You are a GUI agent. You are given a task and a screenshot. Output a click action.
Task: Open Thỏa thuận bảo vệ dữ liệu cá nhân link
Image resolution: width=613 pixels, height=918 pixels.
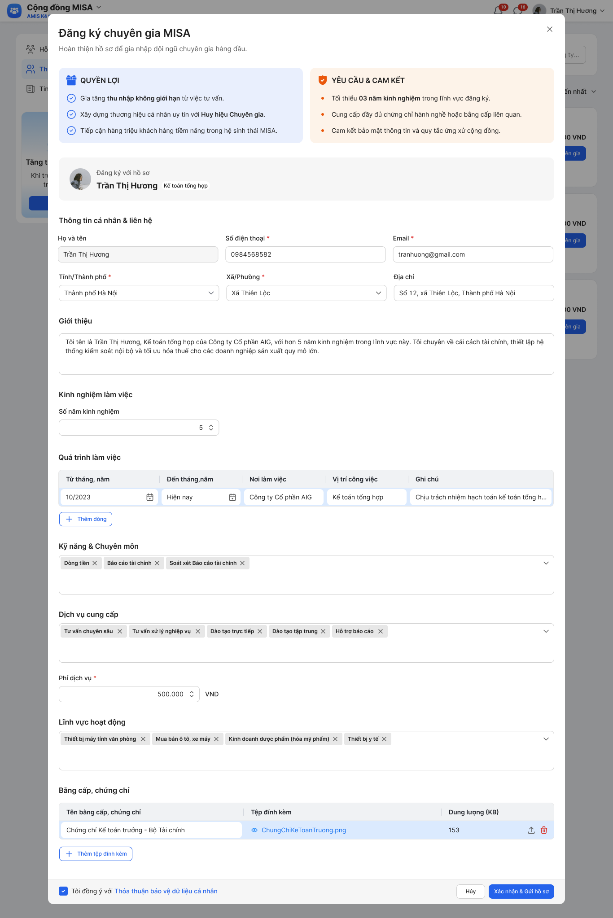click(x=166, y=891)
